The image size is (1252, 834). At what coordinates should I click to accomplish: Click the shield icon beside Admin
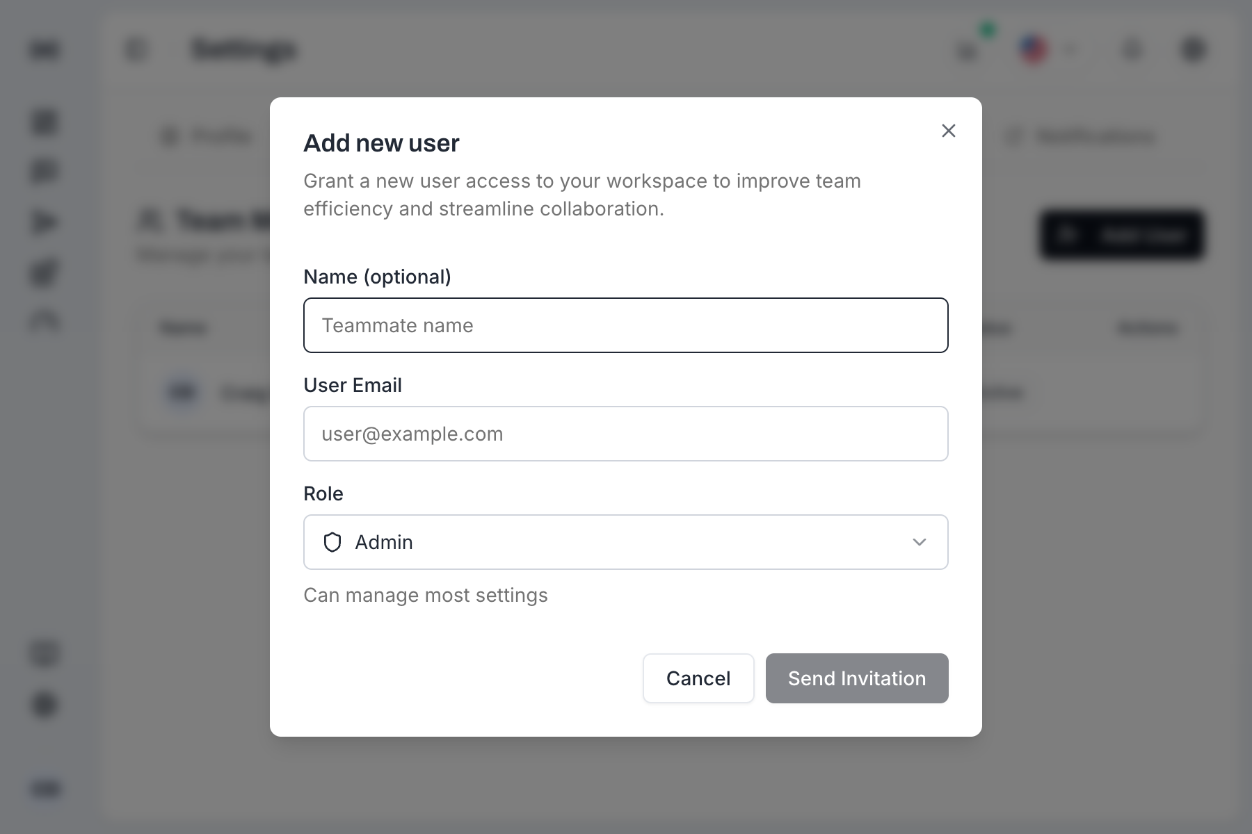(332, 542)
